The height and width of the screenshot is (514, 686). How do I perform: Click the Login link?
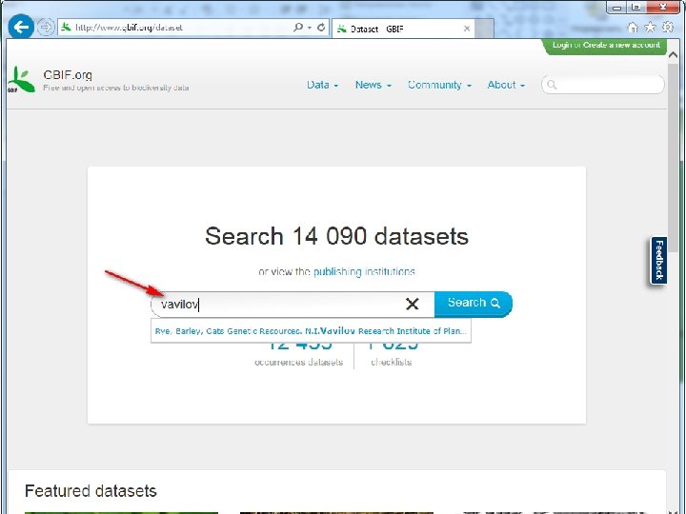click(x=562, y=45)
